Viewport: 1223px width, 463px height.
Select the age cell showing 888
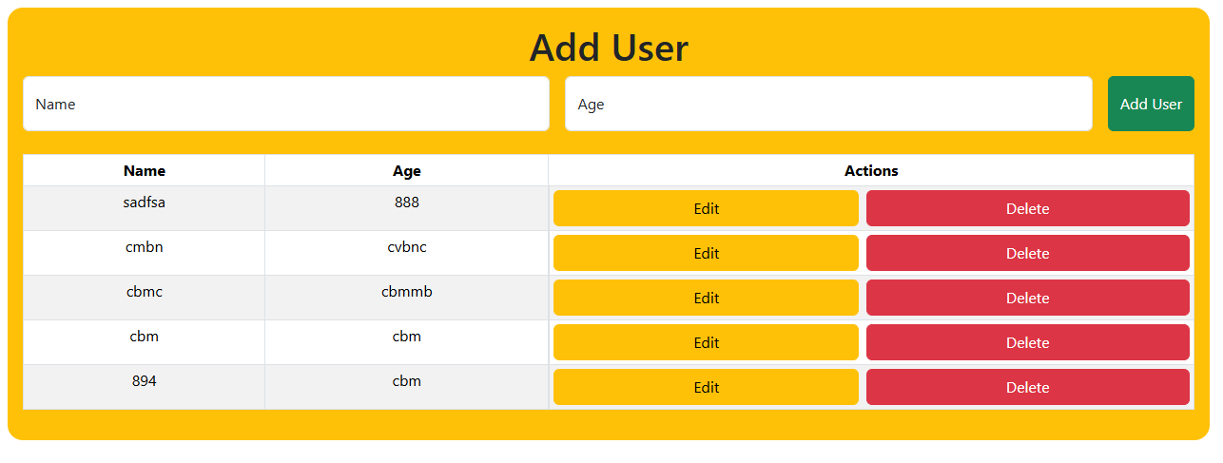tap(407, 203)
